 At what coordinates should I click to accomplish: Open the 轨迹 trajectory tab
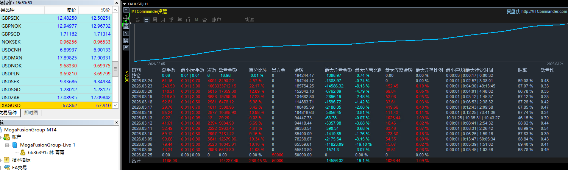click(249, 20)
